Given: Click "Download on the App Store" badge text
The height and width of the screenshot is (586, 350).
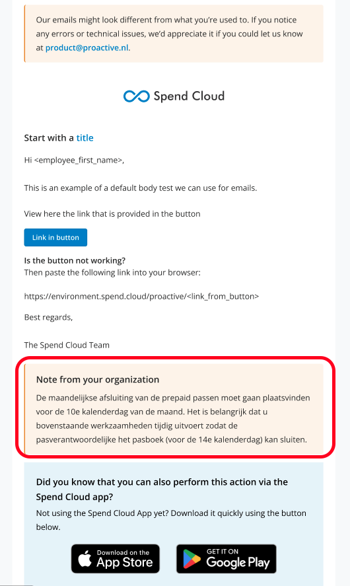Looking at the screenshot, I should pyautogui.click(x=124, y=559).
